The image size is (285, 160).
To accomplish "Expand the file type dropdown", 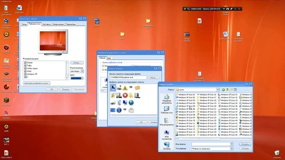I will coord(232,148).
